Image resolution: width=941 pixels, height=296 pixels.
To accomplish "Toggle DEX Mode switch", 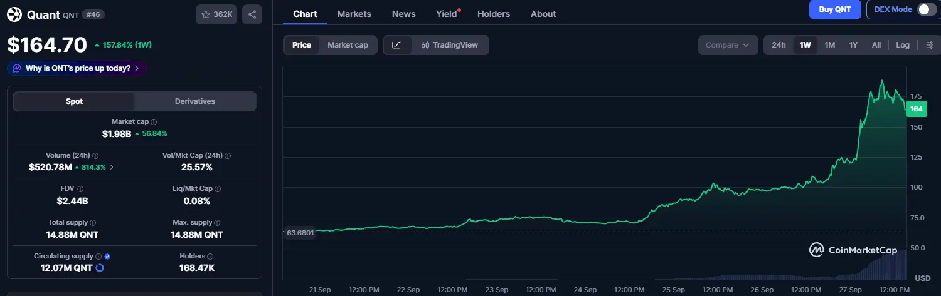I will point(926,9).
